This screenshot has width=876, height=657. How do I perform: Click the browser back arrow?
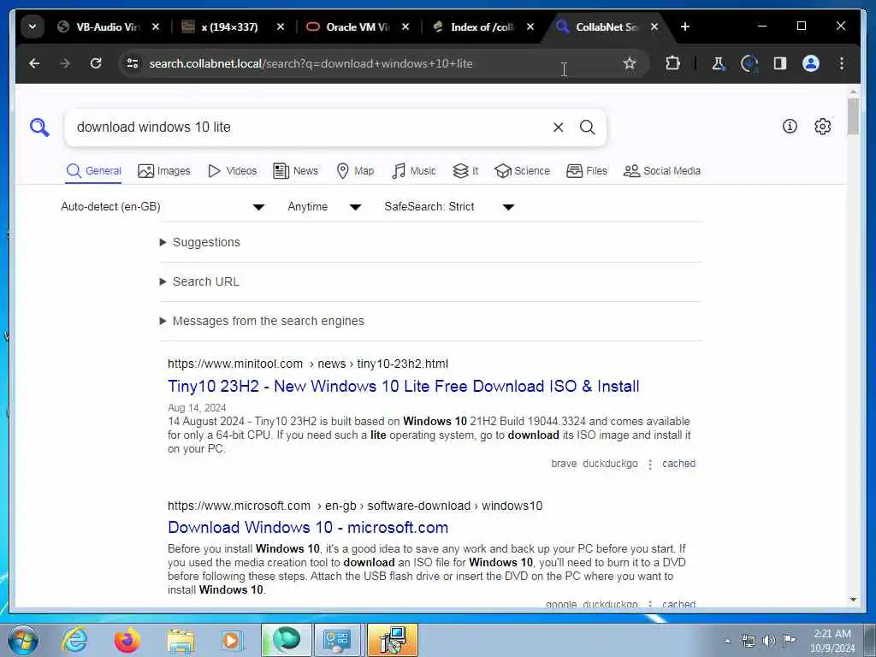coord(34,63)
